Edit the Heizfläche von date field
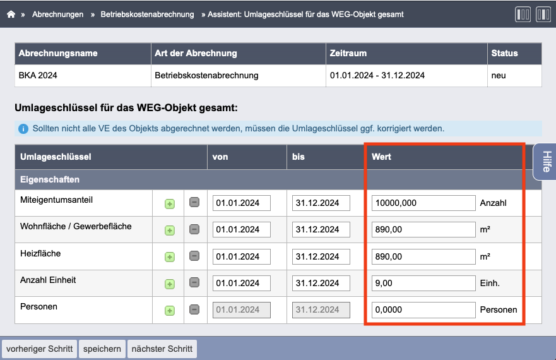 [x=242, y=256]
